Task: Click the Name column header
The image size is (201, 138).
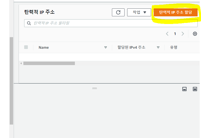Action: (x=44, y=47)
